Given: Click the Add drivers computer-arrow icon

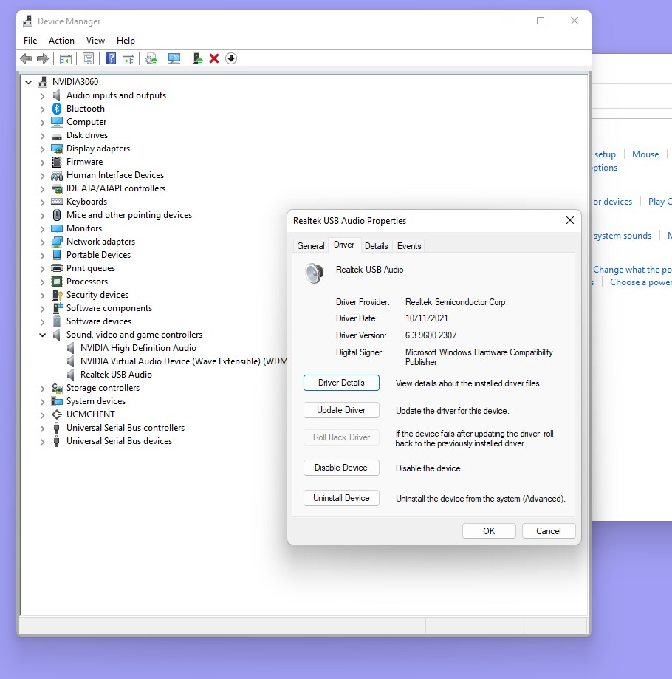Looking at the screenshot, I should click(x=198, y=58).
